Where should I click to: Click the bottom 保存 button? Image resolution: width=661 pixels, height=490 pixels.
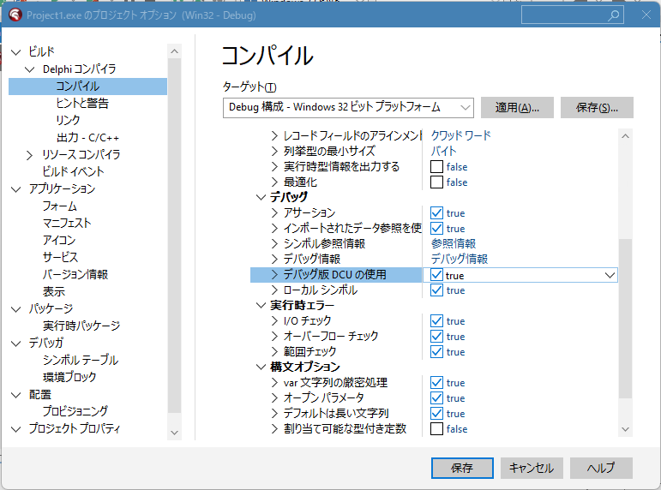point(461,468)
